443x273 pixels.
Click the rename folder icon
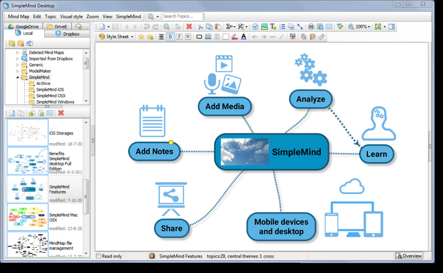click(30, 43)
